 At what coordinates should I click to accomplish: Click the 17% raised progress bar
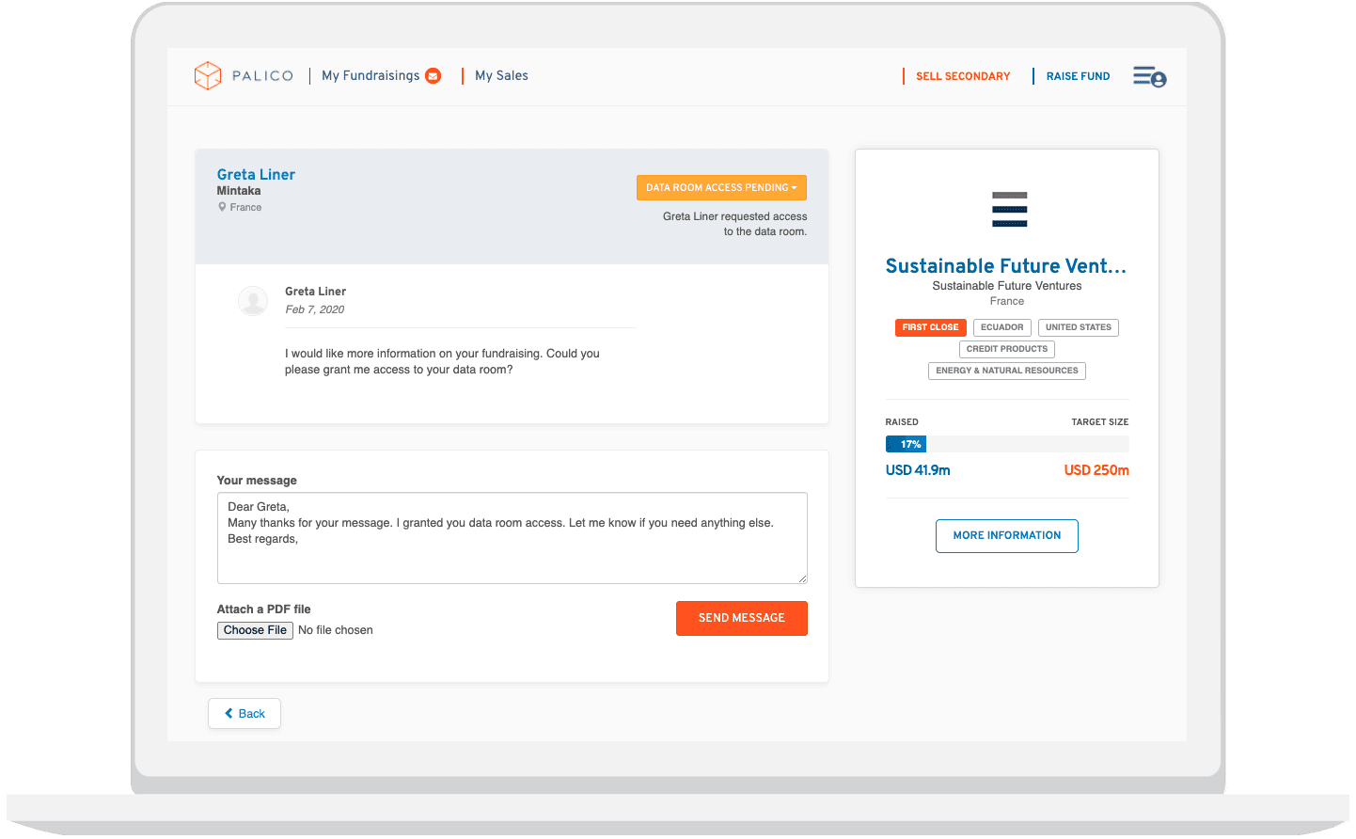[x=1007, y=444]
